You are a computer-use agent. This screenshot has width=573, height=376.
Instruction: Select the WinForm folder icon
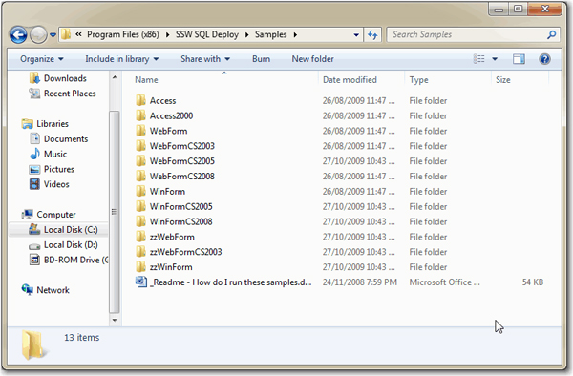click(x=140, y=191)
